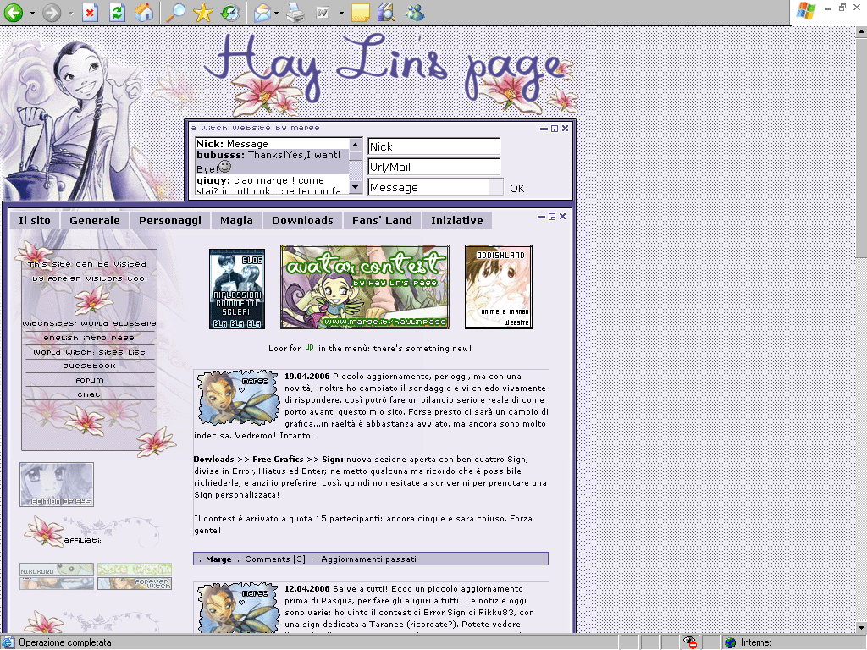Launch the Messenger people icon

point(415,12)
